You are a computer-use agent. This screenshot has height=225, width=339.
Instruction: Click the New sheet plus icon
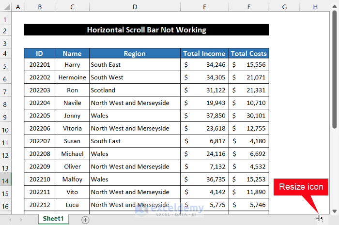coord(85,220)
